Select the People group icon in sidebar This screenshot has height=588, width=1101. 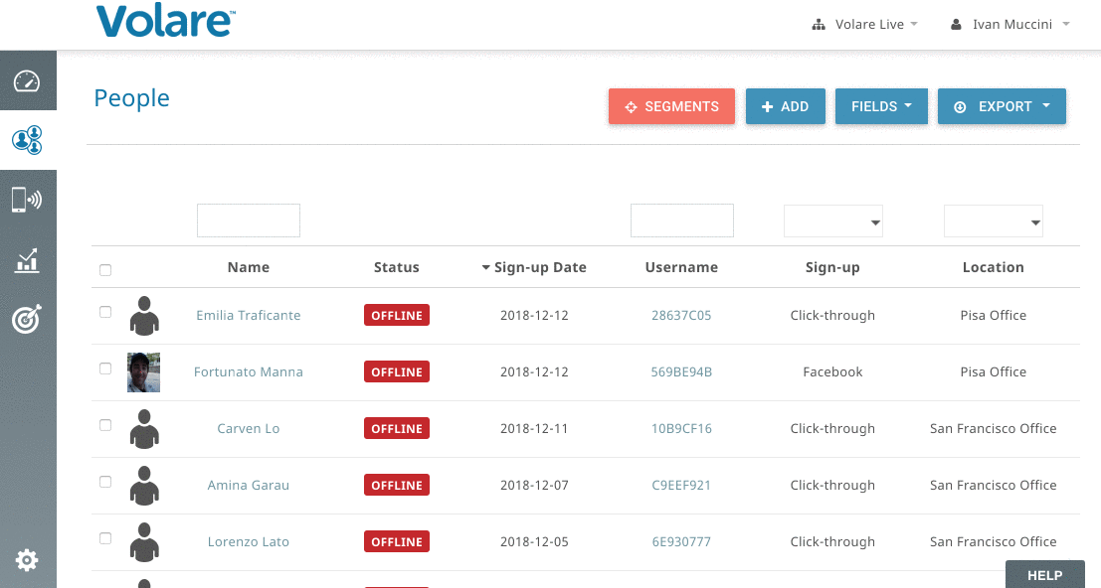[28, 140]
